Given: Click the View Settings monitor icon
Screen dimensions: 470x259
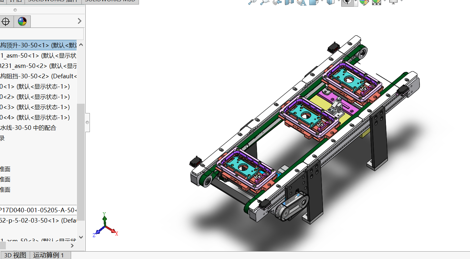Looking at the screenshot, I should 393,2.
